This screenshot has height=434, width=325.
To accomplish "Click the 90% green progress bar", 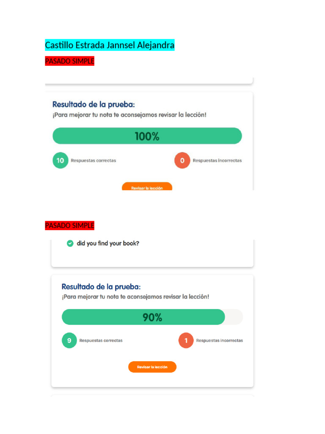I will click(x=143, y=317).
